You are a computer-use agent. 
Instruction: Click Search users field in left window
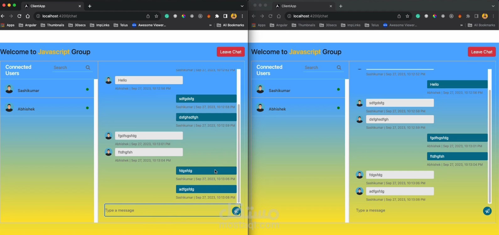point(68,68)
